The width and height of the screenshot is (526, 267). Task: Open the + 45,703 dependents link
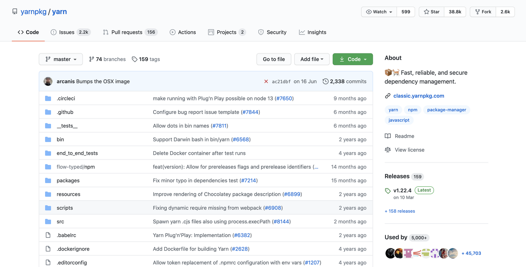pyautogui.click(x=471, y=253)
